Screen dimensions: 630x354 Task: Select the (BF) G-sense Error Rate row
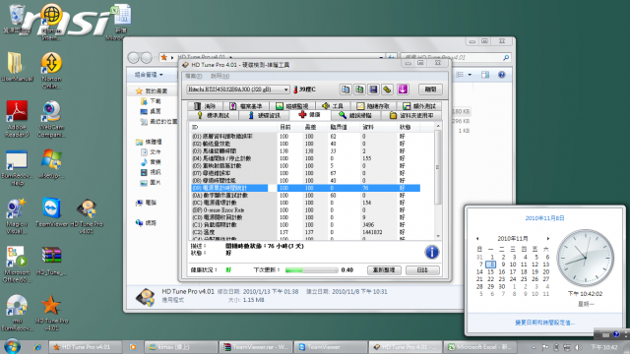coord(305,209)
